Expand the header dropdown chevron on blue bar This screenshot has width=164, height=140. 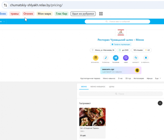4,22
